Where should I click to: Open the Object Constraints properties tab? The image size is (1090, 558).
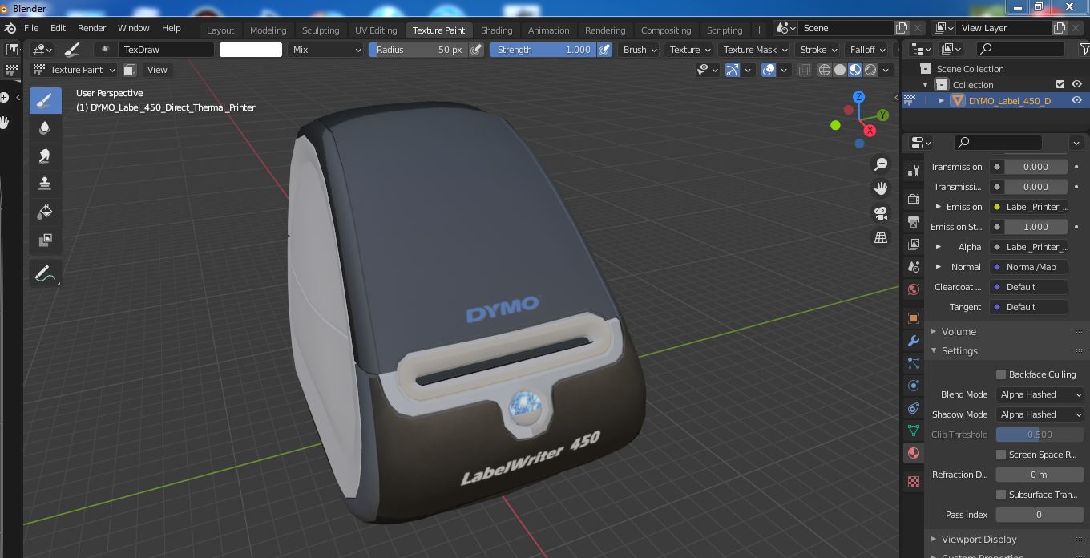tap(913, 408)
